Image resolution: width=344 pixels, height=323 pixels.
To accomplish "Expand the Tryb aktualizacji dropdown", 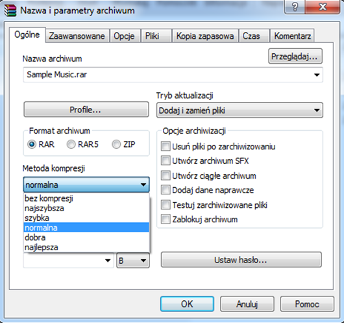I will (240, 110).
